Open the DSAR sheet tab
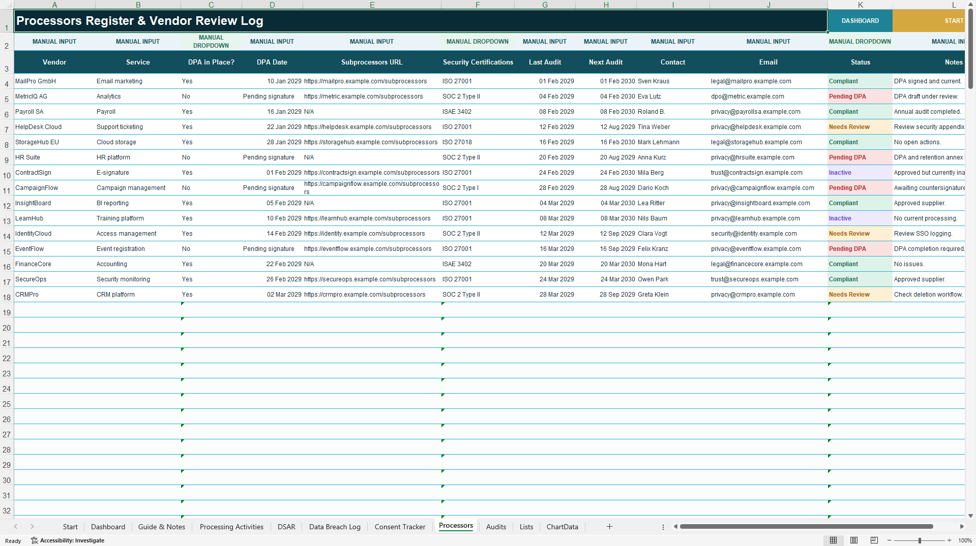This screenshot has width=976, height=546. 286,527
